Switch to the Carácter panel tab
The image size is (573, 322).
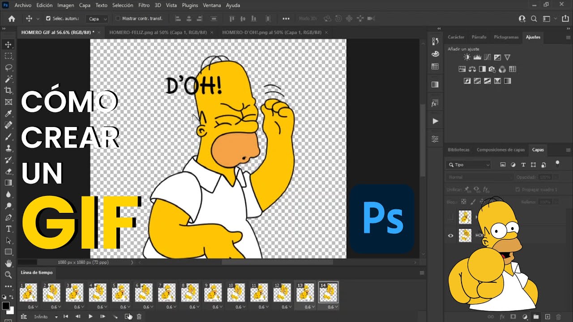[456, 37]
